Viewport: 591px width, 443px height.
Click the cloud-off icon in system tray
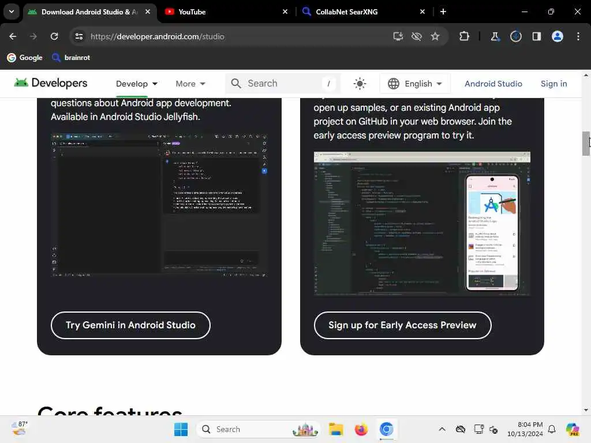tap(461, 429)
